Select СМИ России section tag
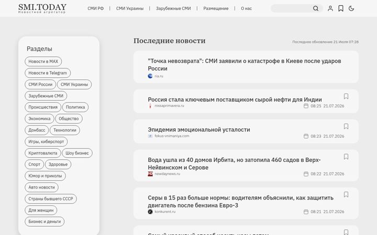The image size is (377, 235). pos(40,85)
